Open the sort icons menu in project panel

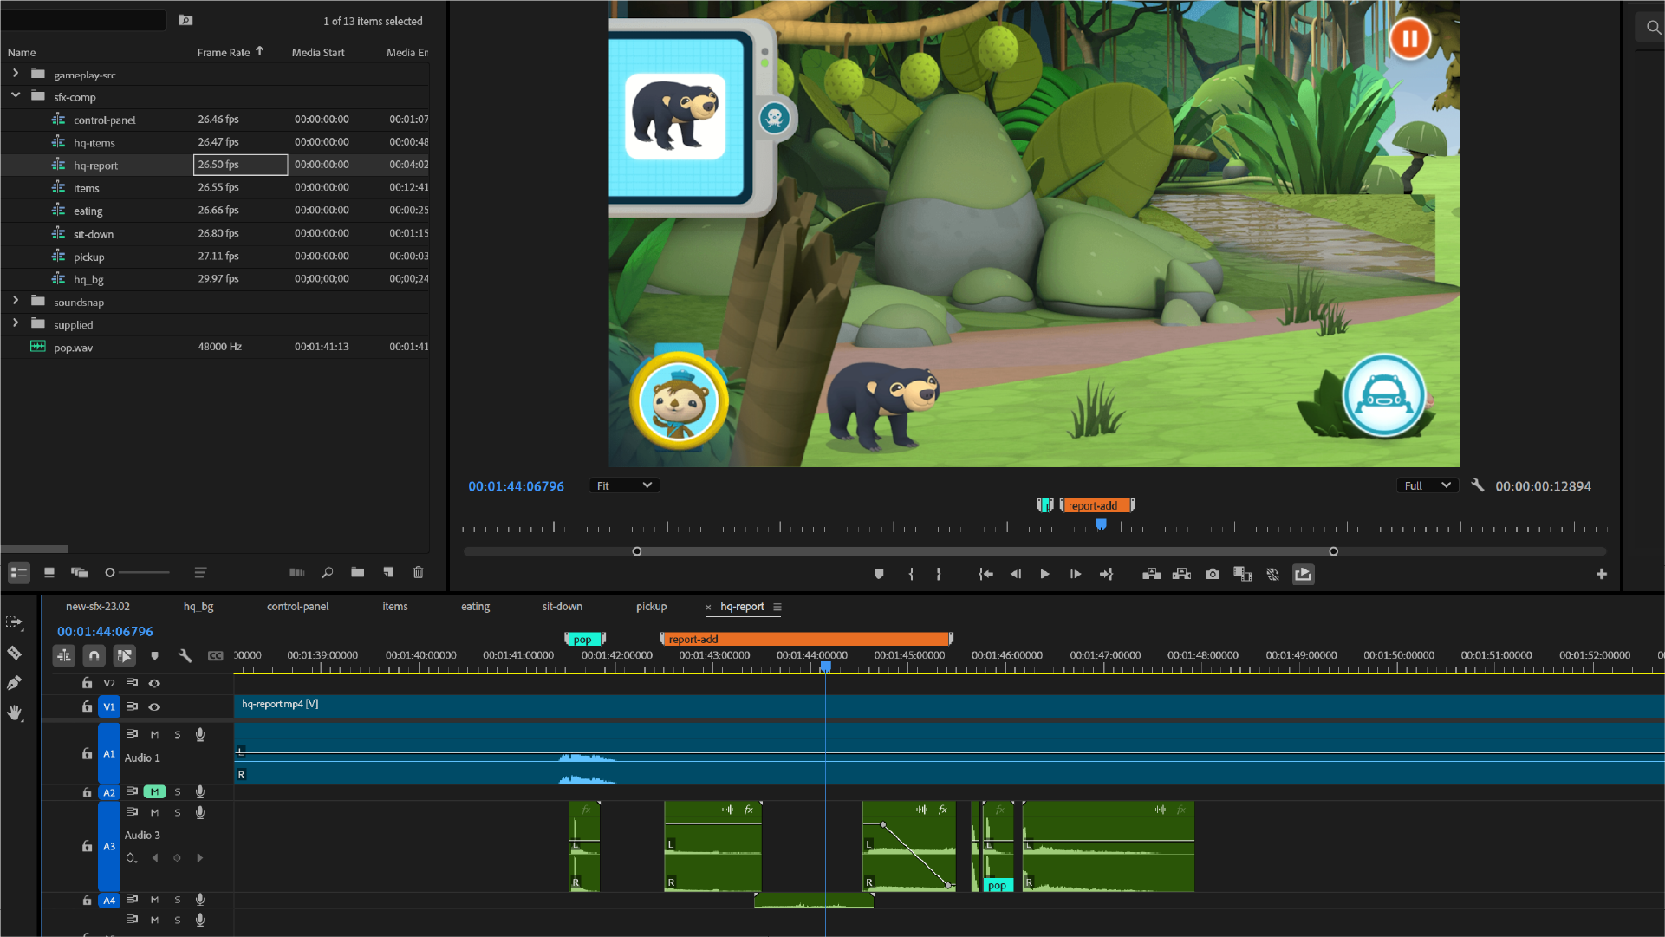click(200, 573)
